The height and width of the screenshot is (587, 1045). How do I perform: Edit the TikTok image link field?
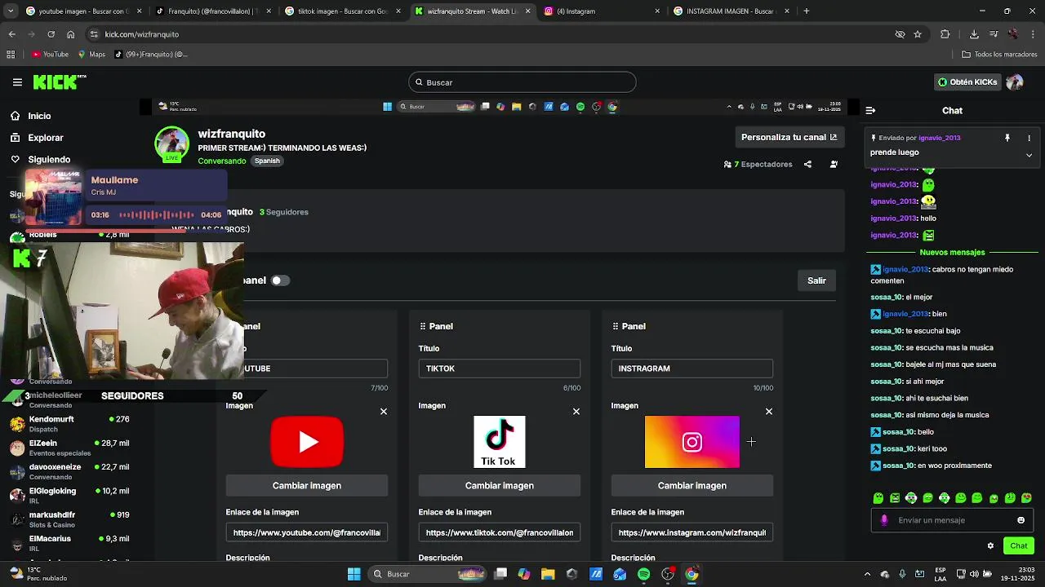click(x=500, y=532)
